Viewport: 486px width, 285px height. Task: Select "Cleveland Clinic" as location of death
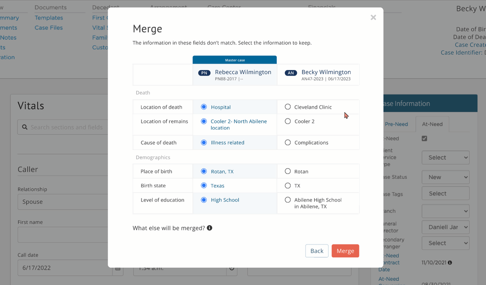[288, 107]
